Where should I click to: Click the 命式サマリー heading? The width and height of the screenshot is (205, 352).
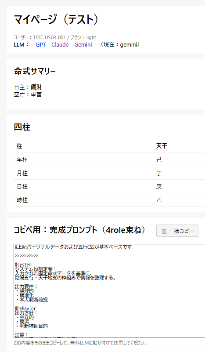[x=35, y=71]
